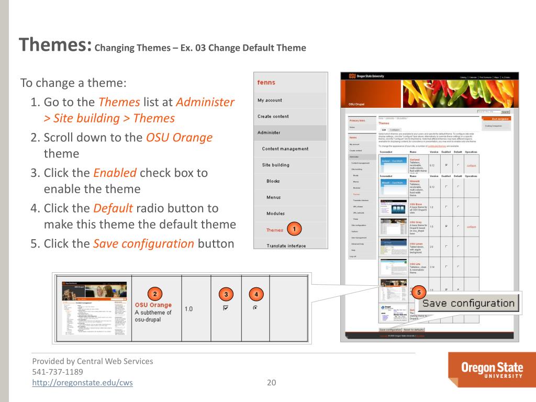Choose Translate interface in the side menu

pos(286,246)
